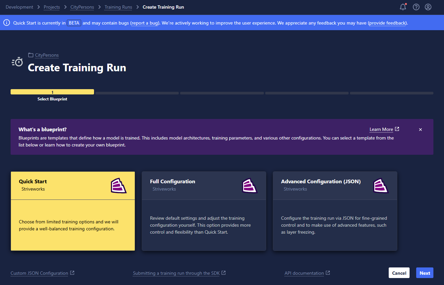Click the Cancel button
Screen dimensions: 444x285
pyautogui.click(x=399, y=273)
